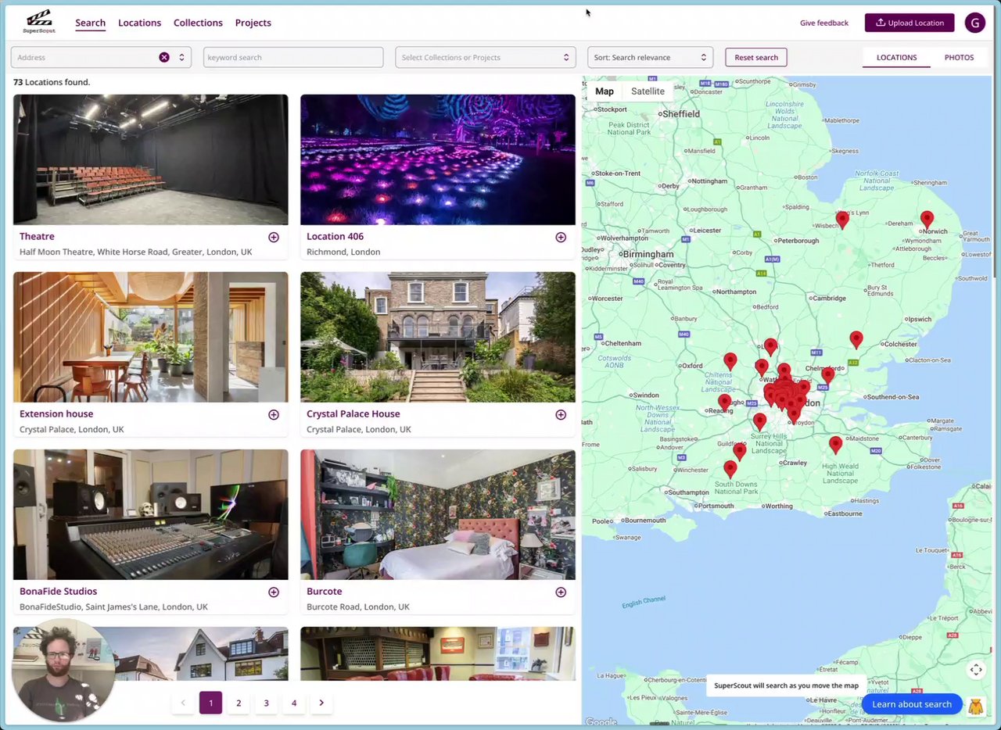Click the Reset search button

pos(756,57)
